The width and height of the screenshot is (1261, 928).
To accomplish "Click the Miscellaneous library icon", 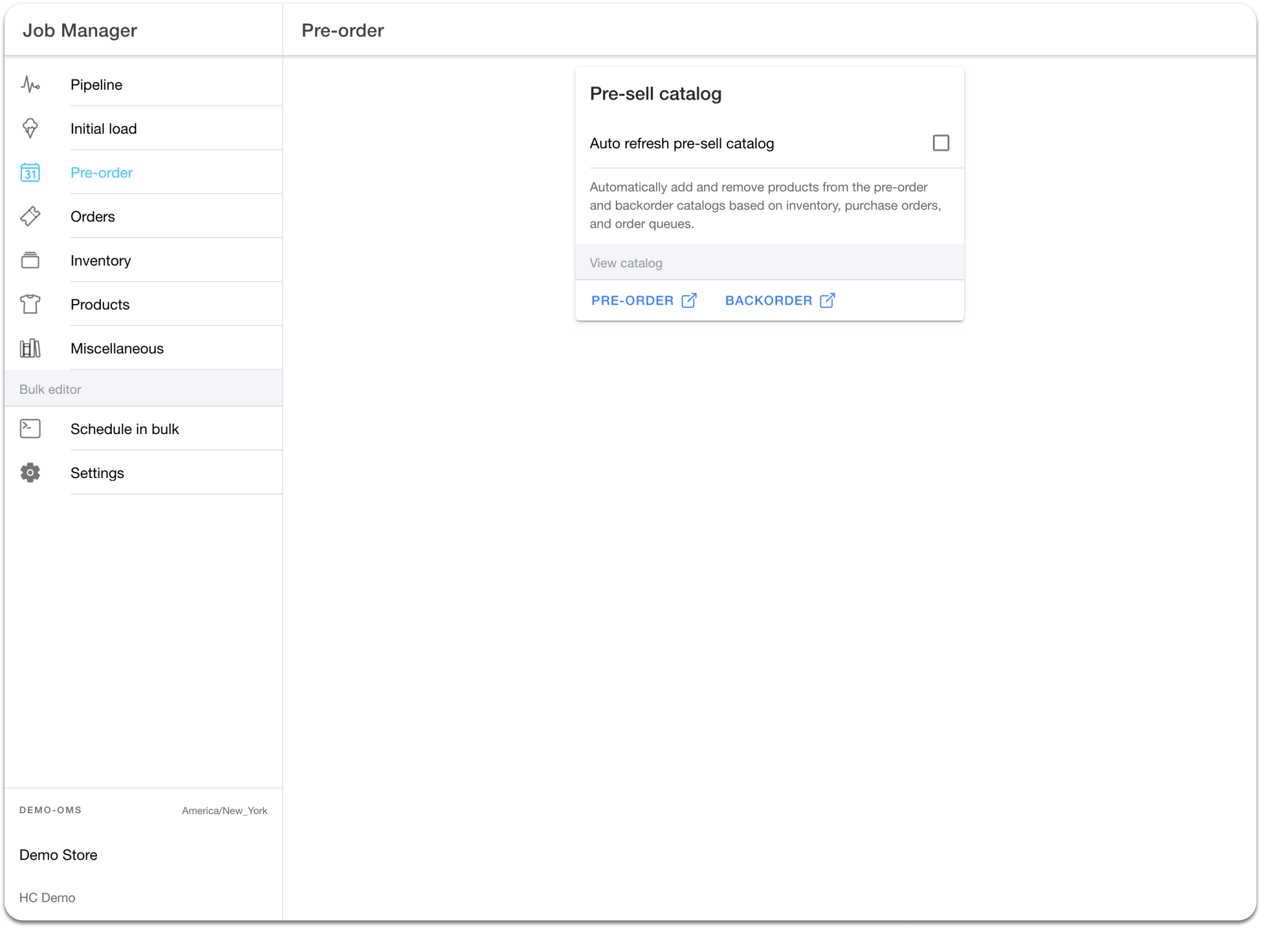I will [x=30, y=348].
